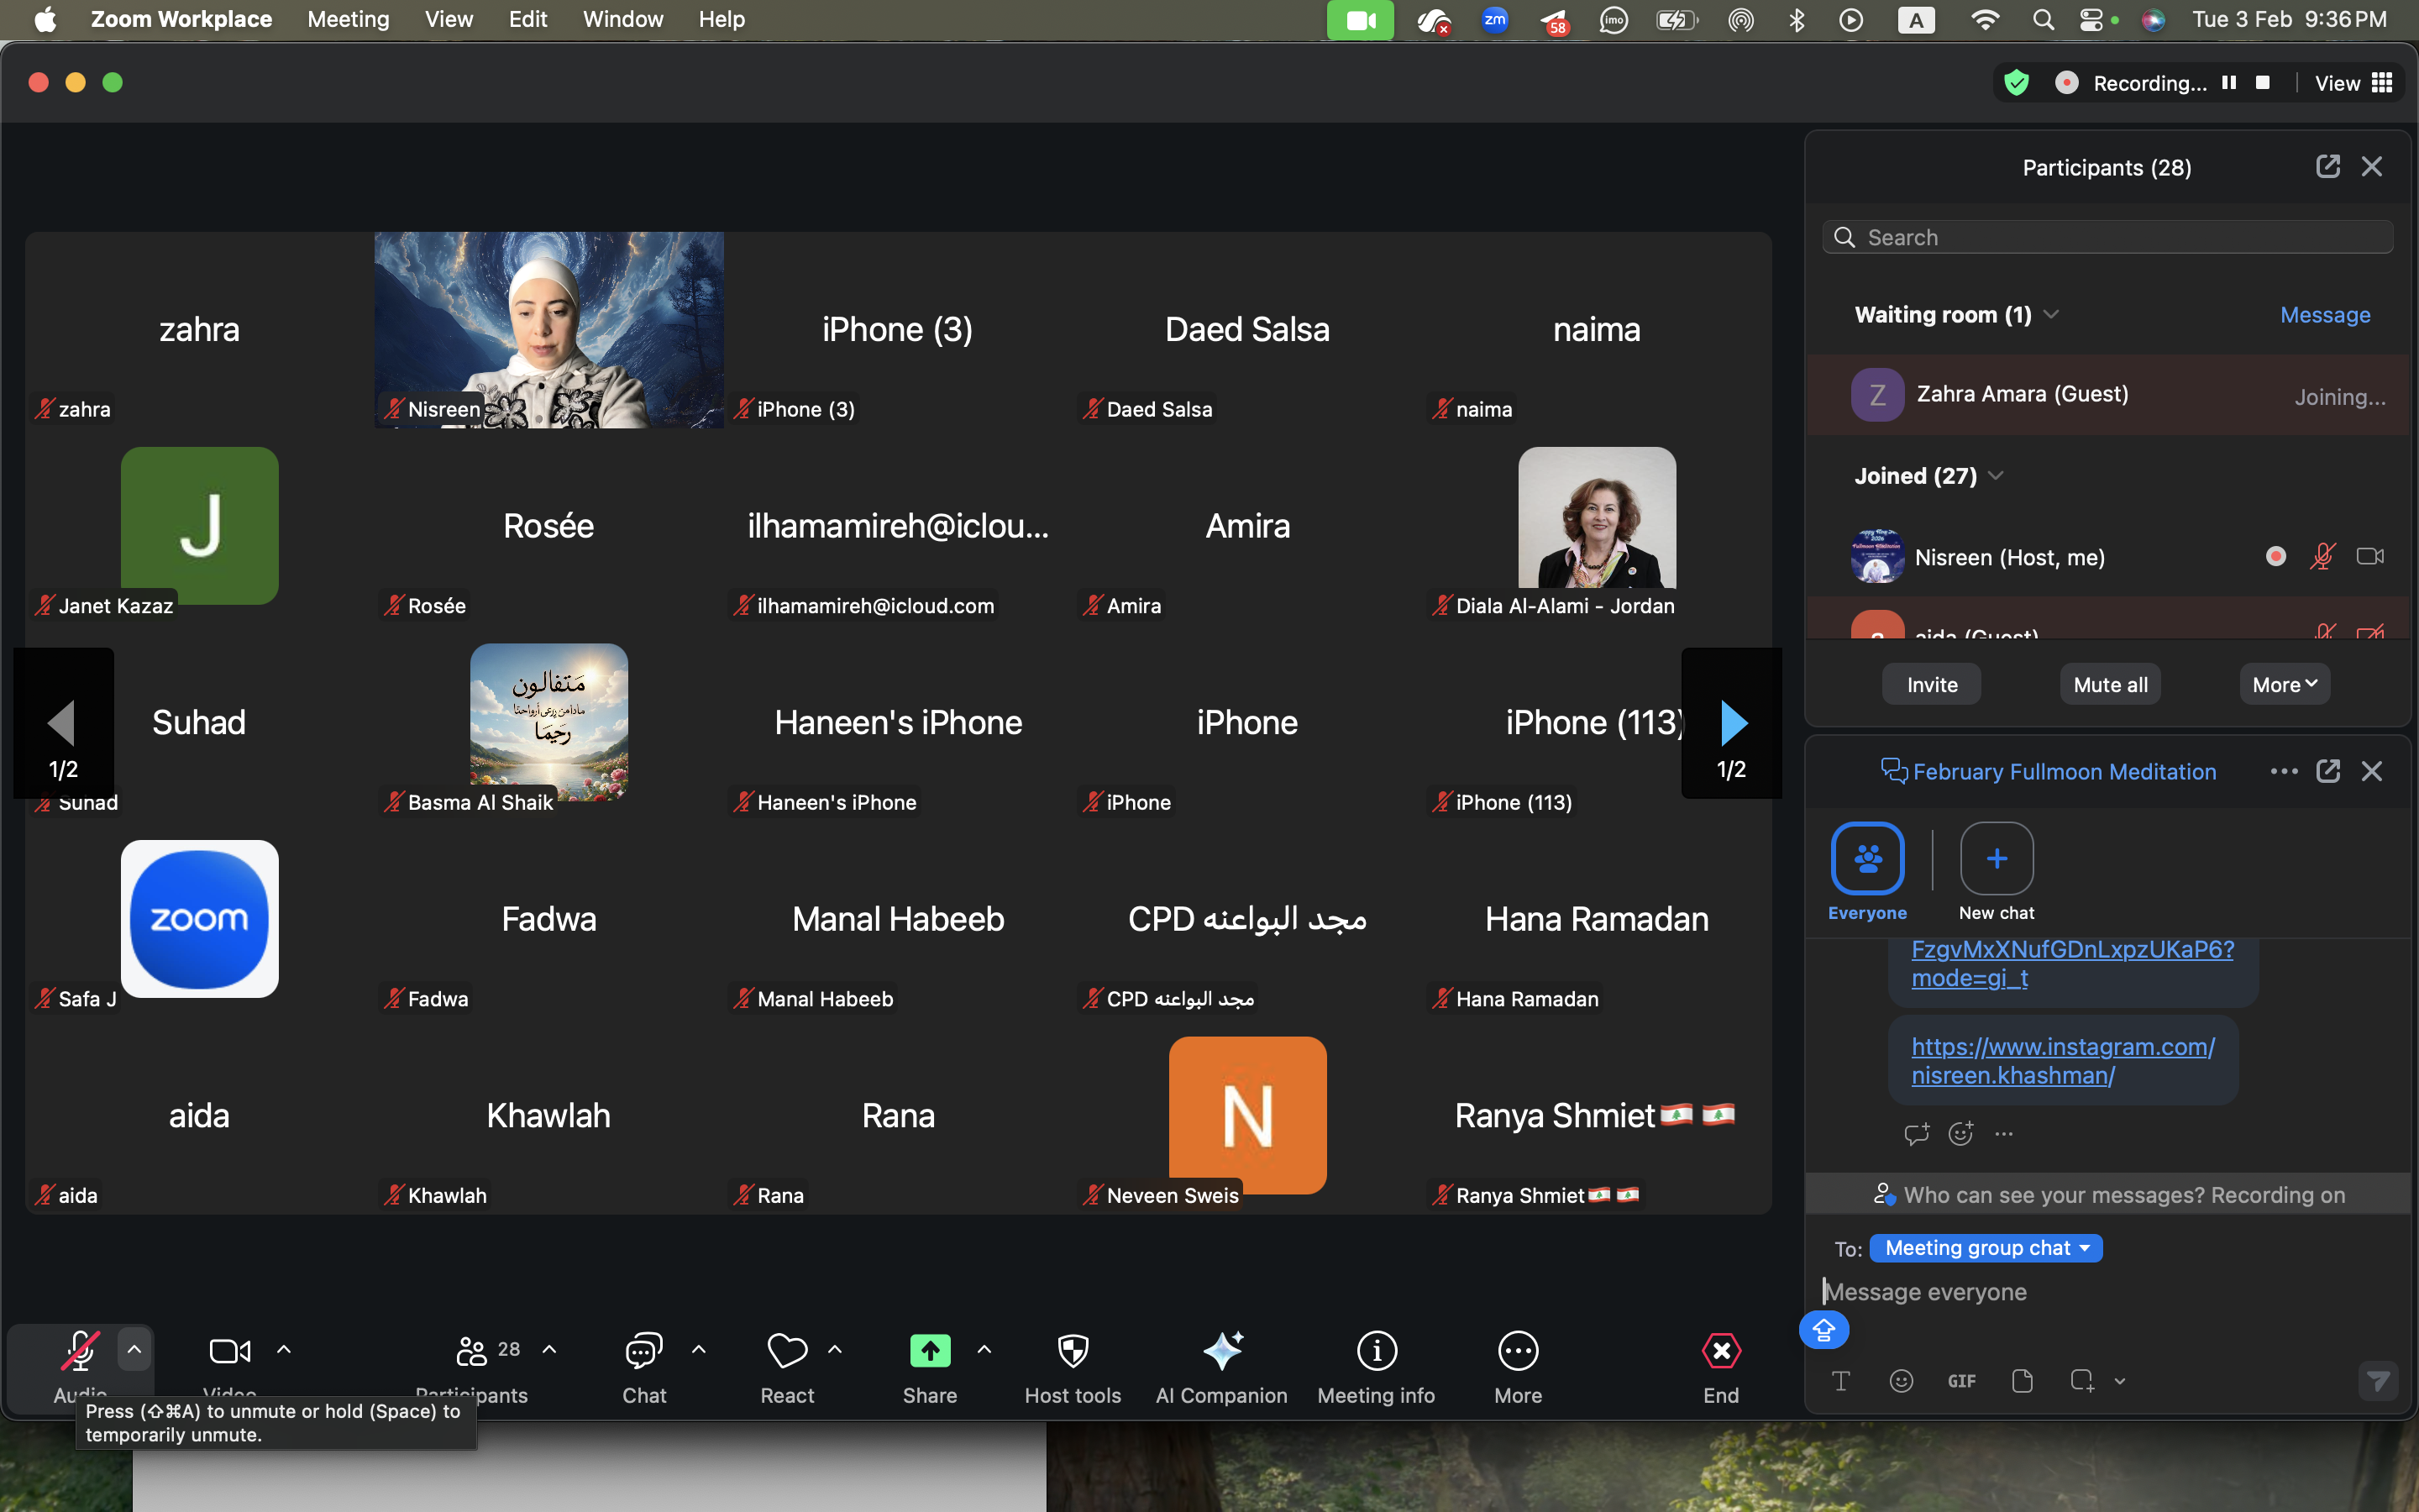The width and height of the screenshot is (2419, 1512).
Task: Open the emoji picker in chat
Action: point(1902,1381)
